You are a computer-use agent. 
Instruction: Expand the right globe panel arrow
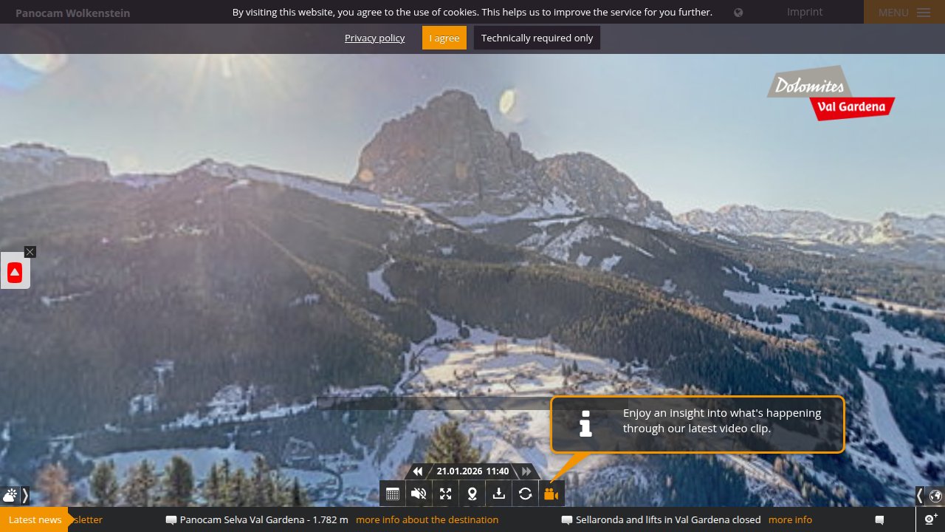[x=920, y=496]
